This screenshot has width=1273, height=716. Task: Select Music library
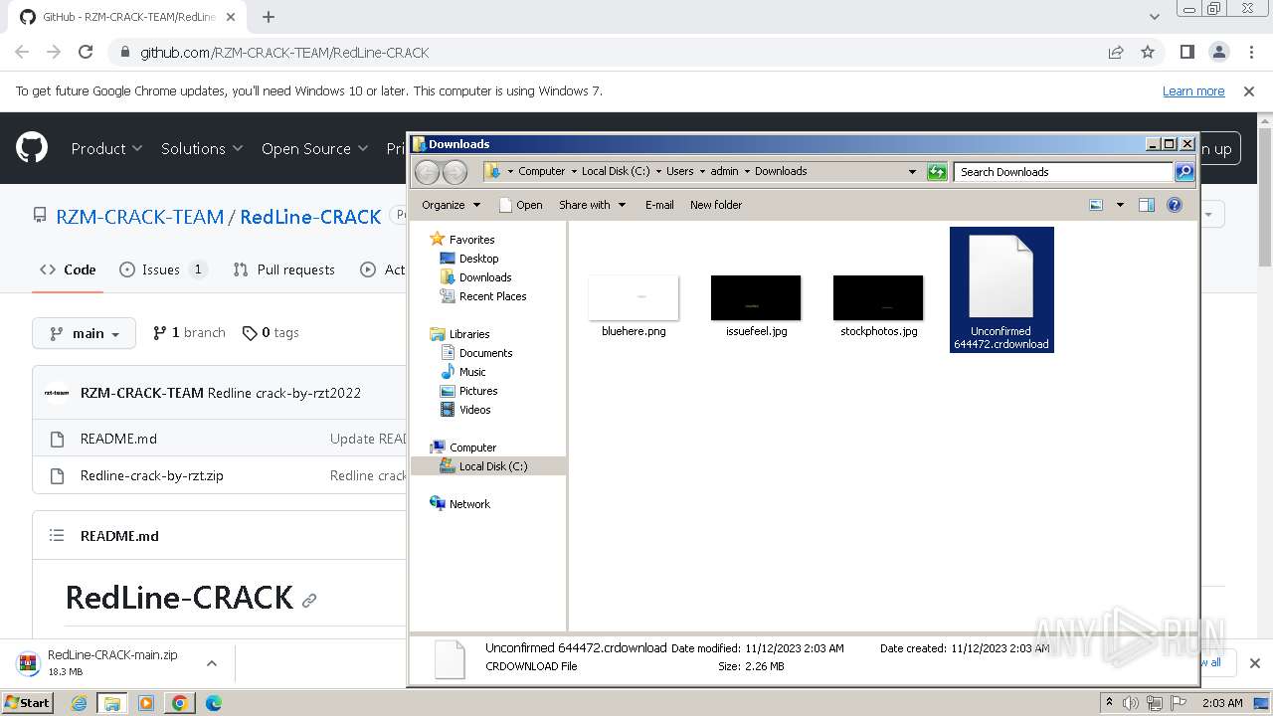click(x=463, y=372)
